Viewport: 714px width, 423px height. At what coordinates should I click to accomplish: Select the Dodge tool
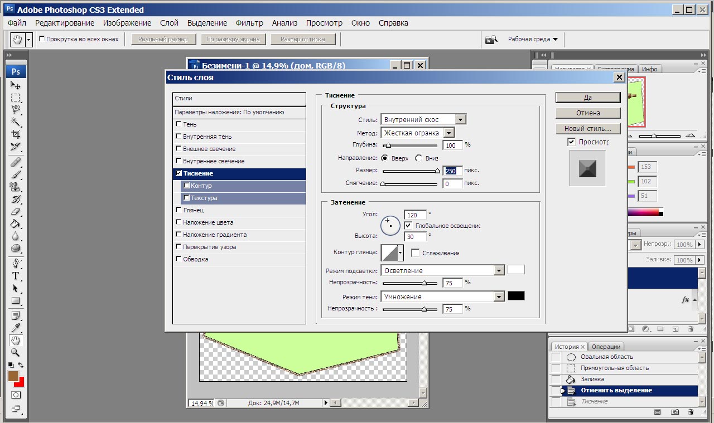point(16,248)
